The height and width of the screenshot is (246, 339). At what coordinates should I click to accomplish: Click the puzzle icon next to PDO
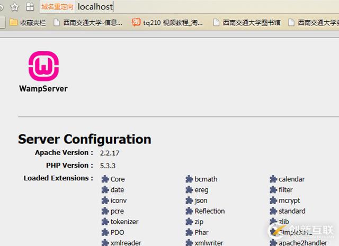coord(105,232)
